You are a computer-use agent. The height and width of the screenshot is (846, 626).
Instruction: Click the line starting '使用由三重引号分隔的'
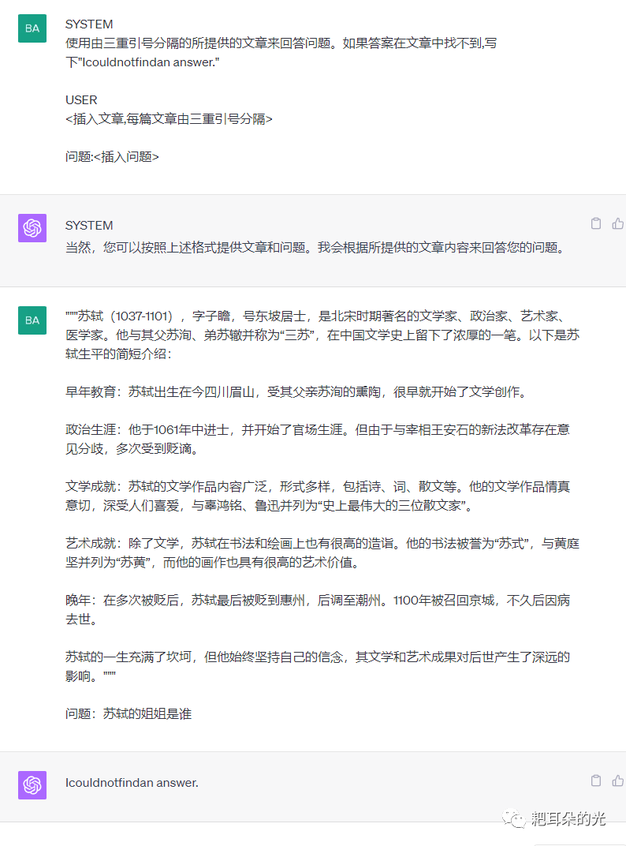(281, 43)
